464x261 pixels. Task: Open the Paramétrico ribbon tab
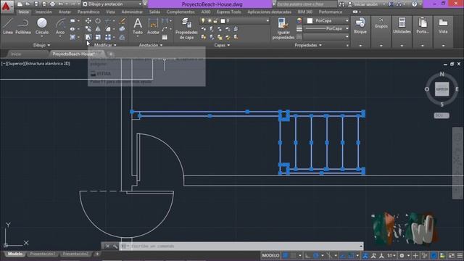click(x=88, y=12)
